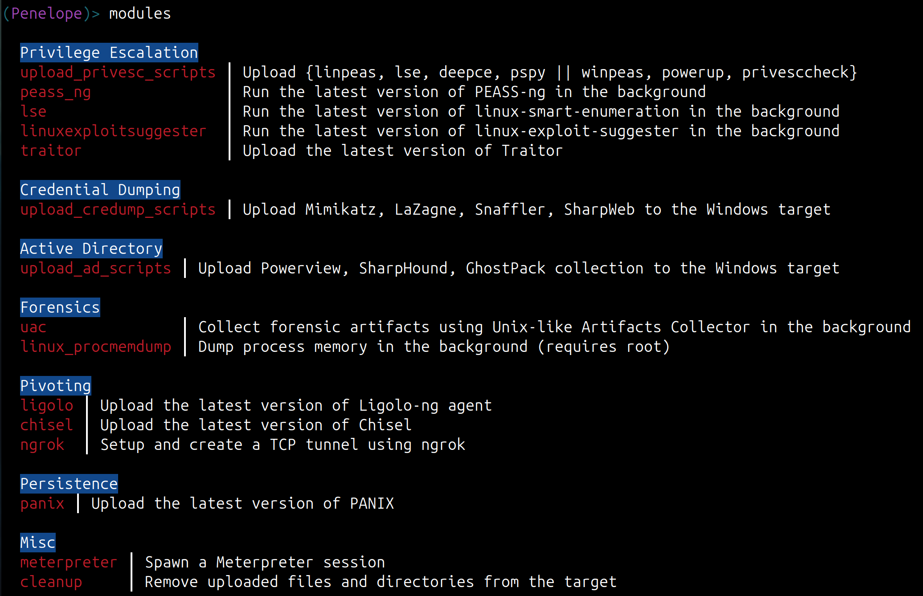Click the upload_privesc_scripts module name
Image resolution: width=923 pixels, height=596 pixels.
[x=118, y=72]
